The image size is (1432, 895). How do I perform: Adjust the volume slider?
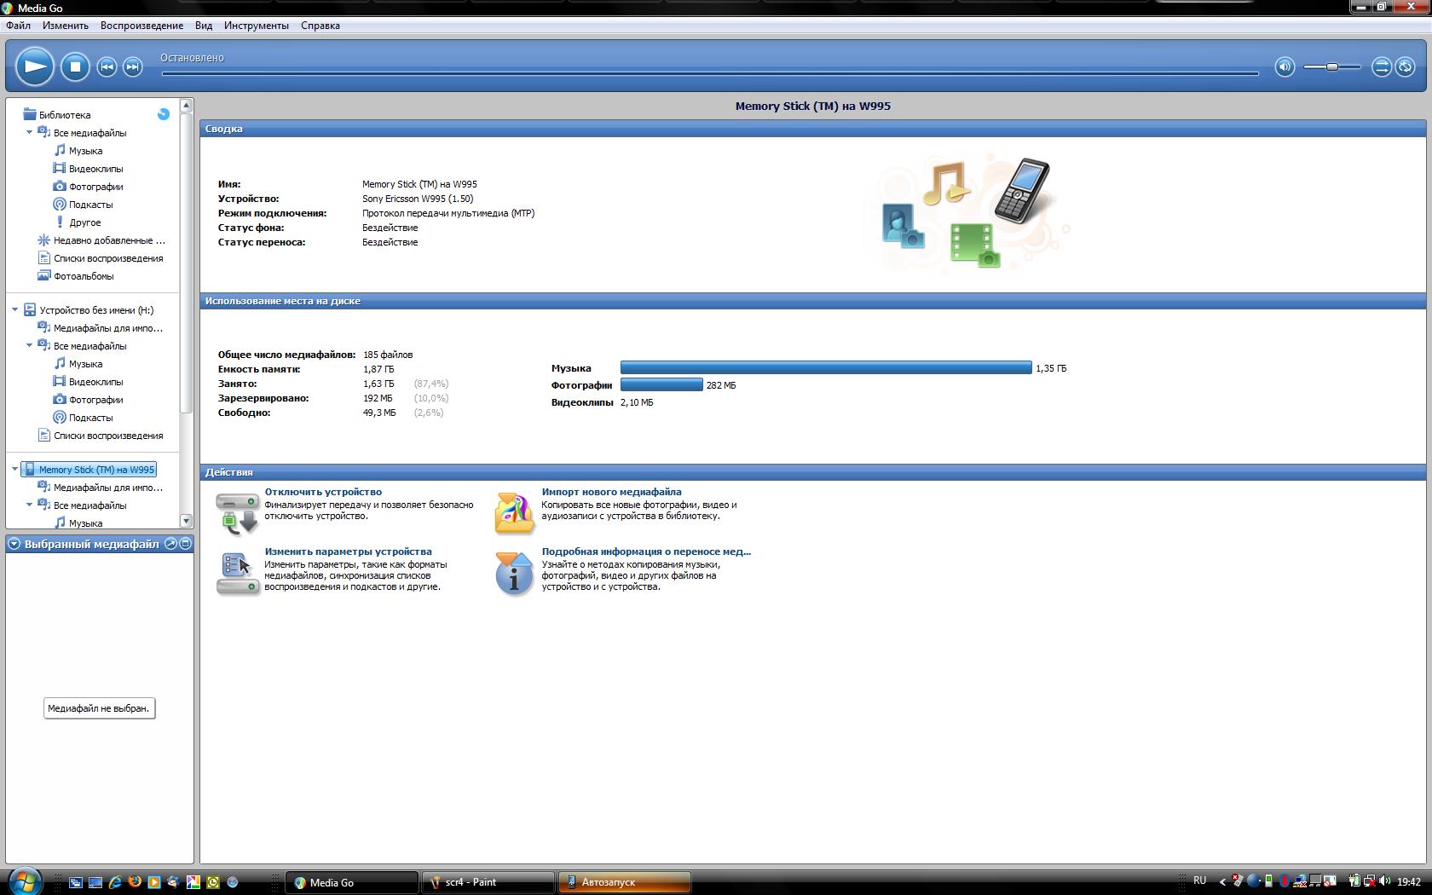(1331, 67)
